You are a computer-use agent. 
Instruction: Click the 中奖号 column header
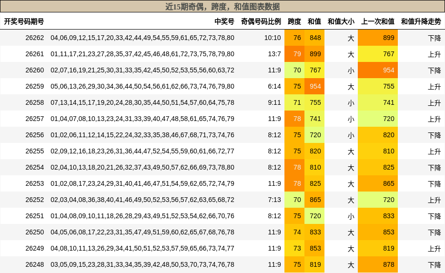coord(224,21)
